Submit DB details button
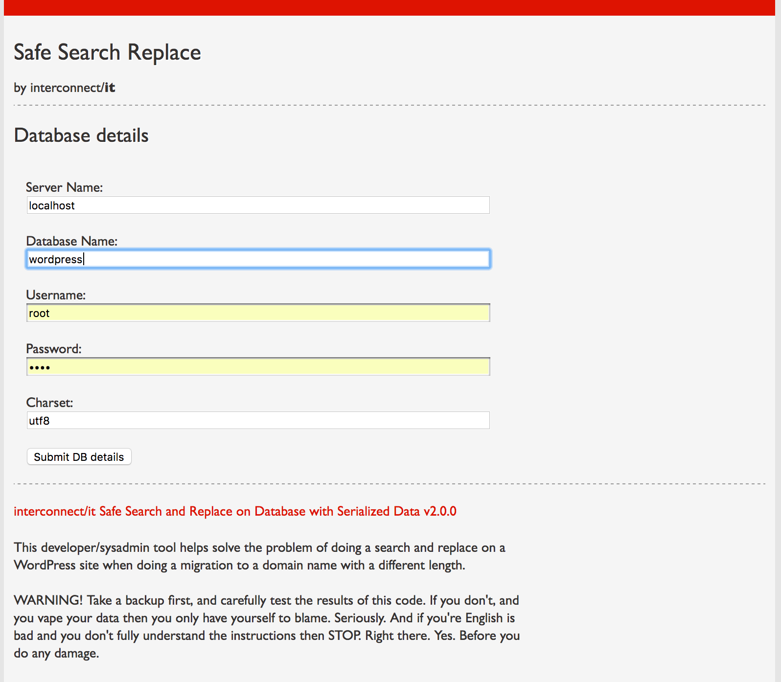Image resolution: width=781 pixels, height=682 pixels. tap(79, 456)
